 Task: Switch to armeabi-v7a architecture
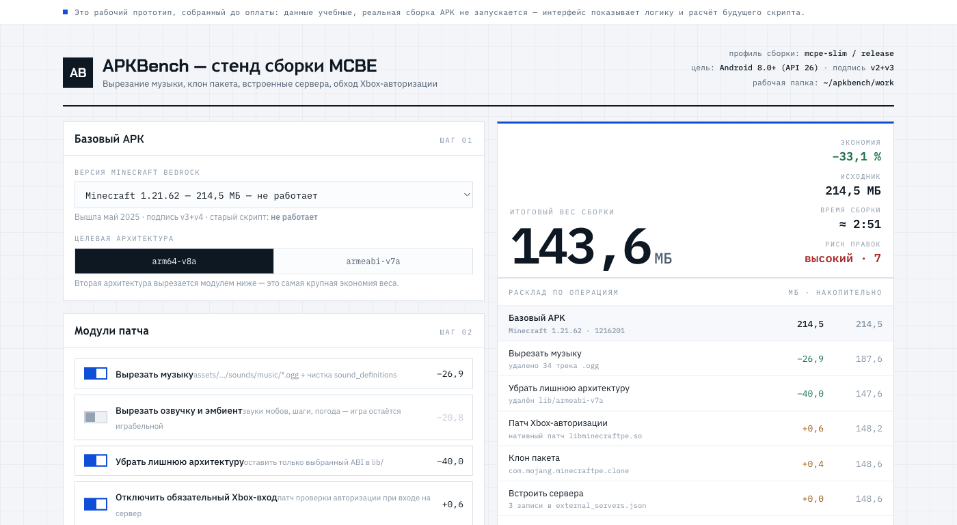pos(373,261)
